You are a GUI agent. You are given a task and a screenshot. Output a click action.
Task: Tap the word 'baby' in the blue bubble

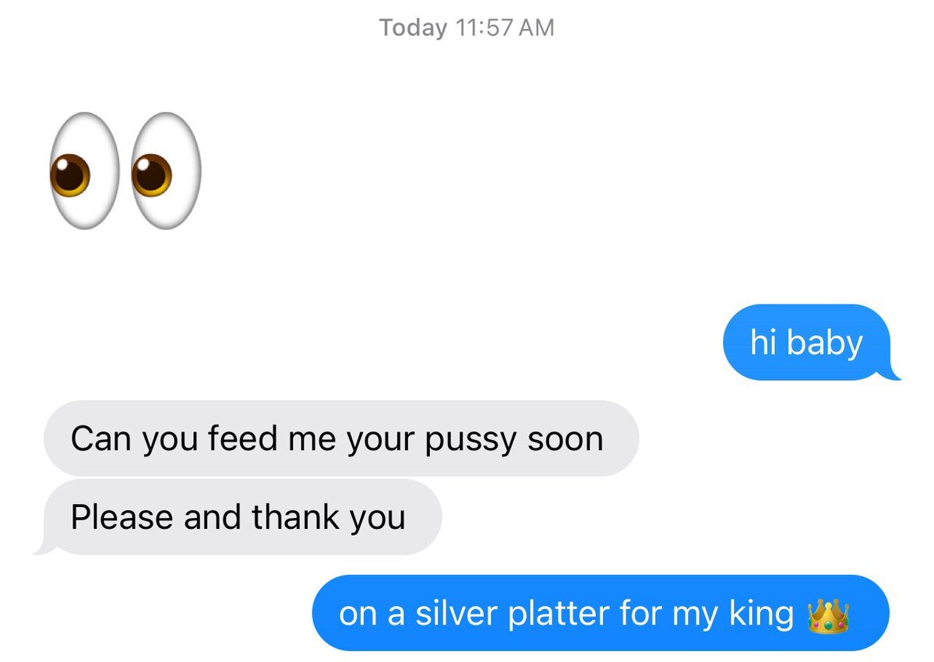point(824,343)
